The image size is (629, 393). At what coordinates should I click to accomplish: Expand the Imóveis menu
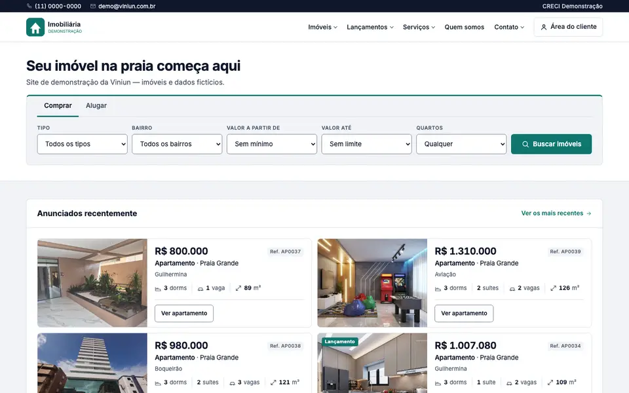click(322, 27)
